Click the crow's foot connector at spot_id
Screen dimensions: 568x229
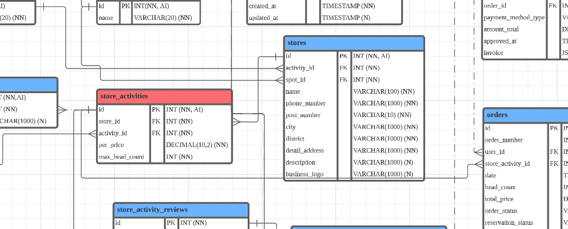(280, 80)
